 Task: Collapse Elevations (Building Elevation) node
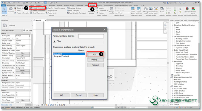pos(172,25)
